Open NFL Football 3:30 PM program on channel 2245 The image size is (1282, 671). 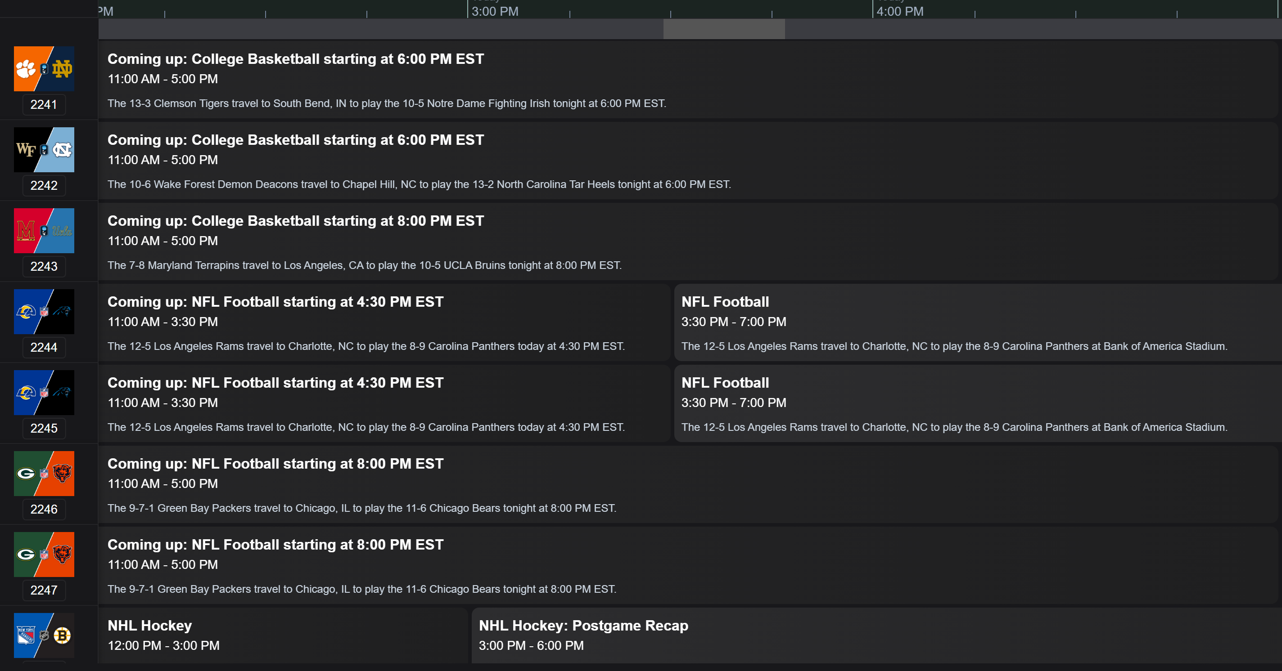(975, 403)
